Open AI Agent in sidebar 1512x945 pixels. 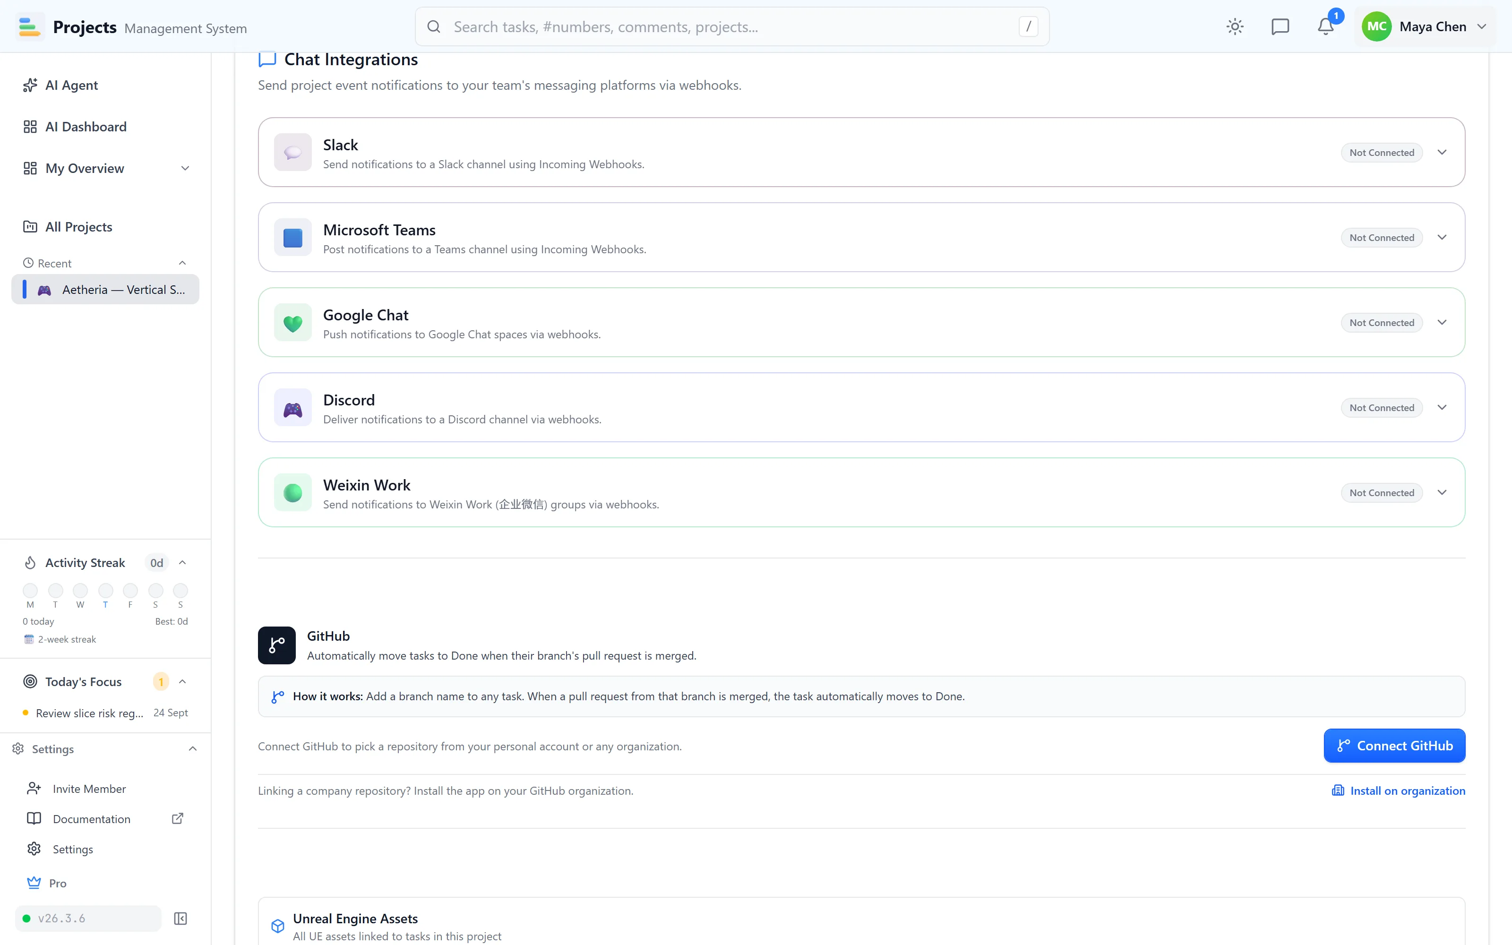pyautogui.click(x=105, y=85)
